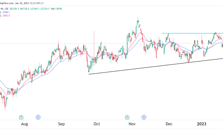Screen dimensions: 223x136
Task: Click the closing price value C2374.5
Action: pos(45,9)
